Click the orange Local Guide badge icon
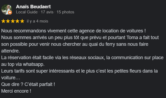Viewport: 166px width, 98px height. click(10, 13)
